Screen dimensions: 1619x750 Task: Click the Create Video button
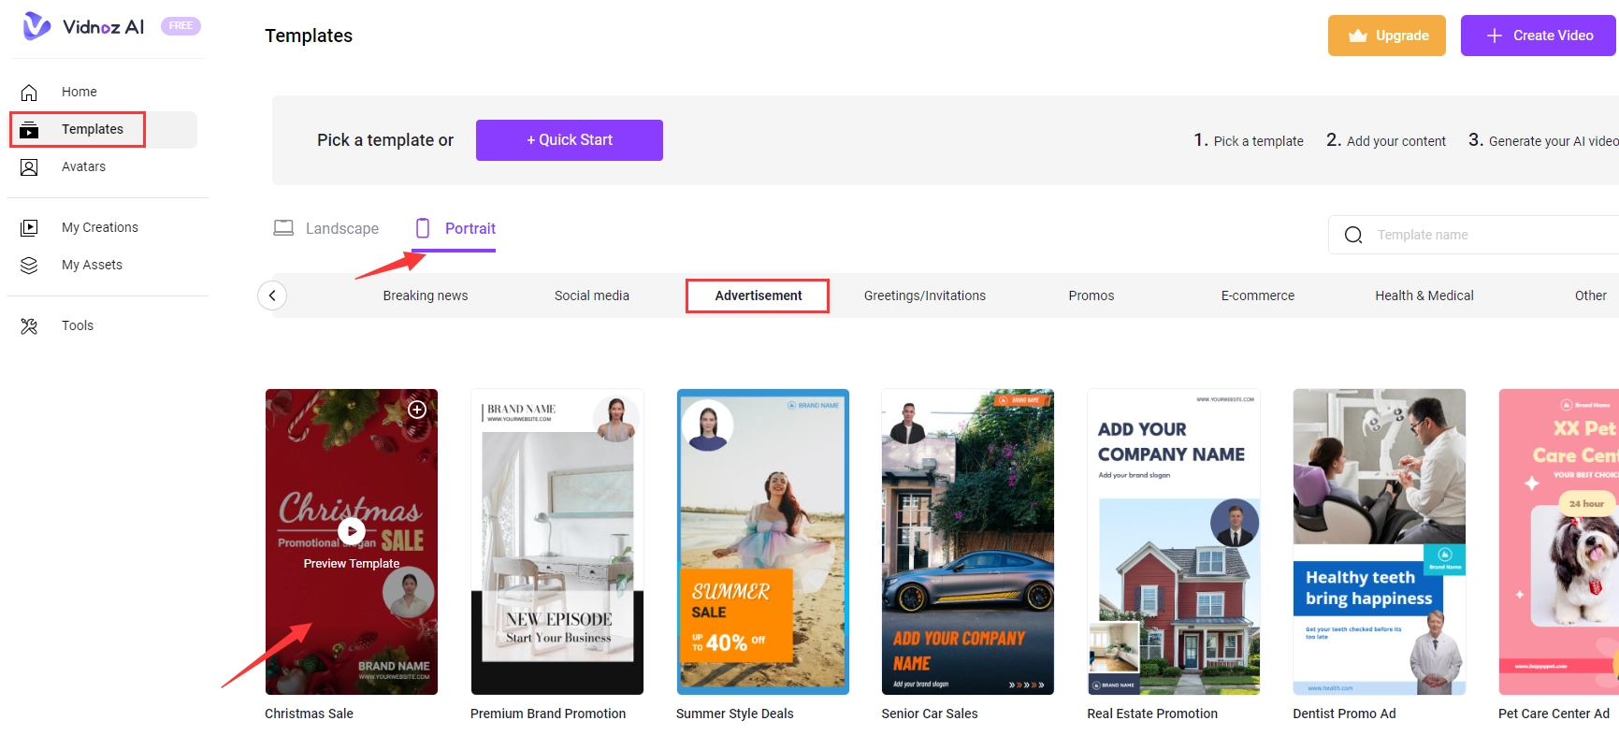1538,36
